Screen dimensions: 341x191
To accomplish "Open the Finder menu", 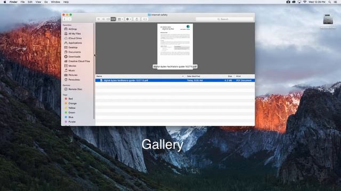I will [x=13, y=2].
